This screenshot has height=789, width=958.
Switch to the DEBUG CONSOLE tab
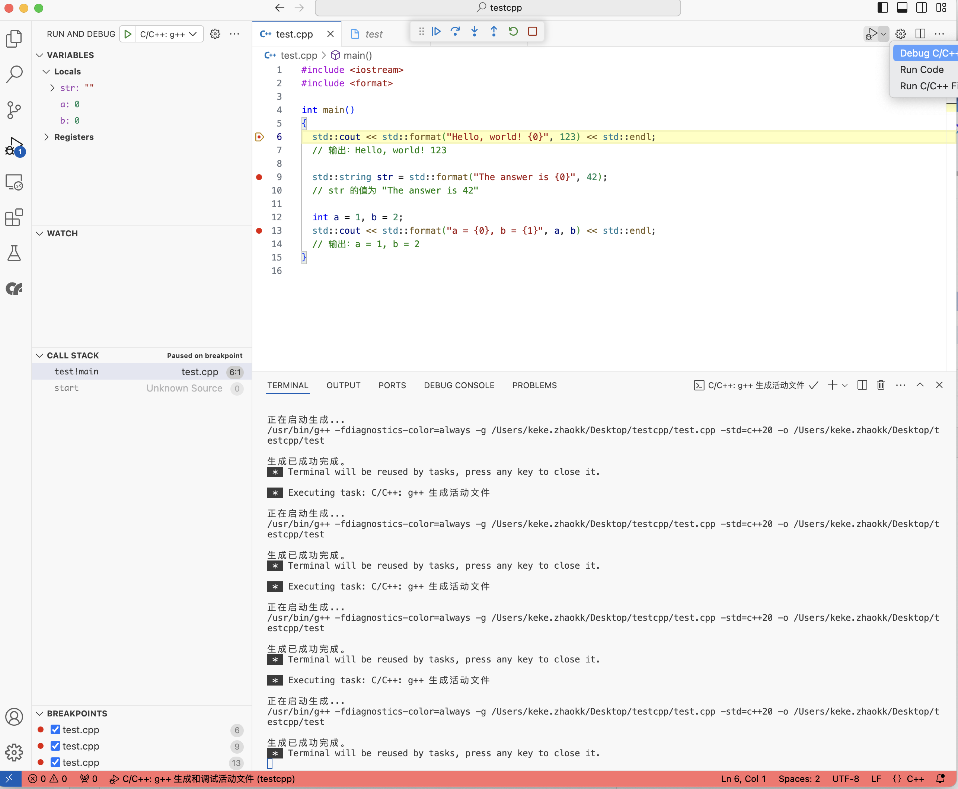click(459, 385)
